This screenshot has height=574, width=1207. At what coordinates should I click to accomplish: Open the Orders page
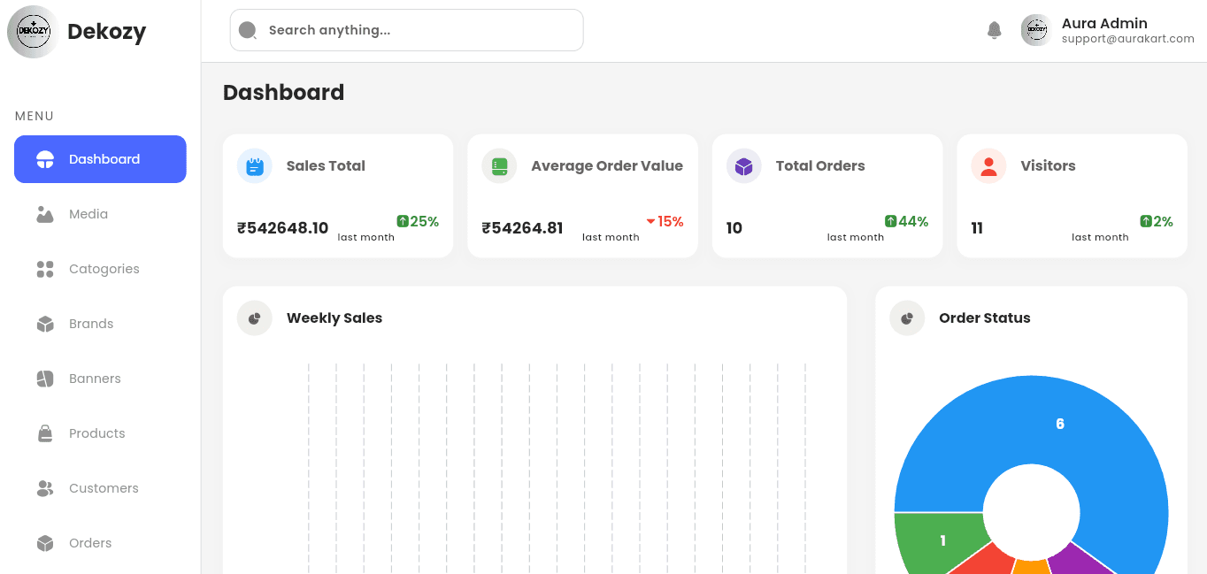click(100, 543)
